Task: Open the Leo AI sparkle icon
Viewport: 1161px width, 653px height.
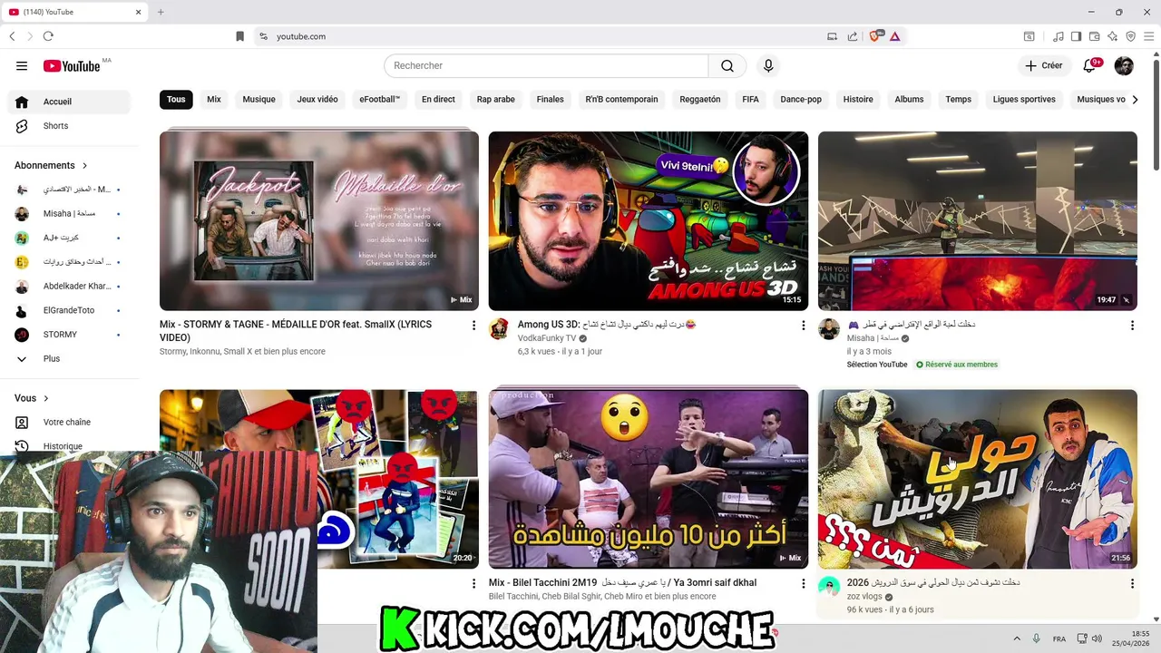Action: pyautogui.click(x=1112, y=36)
